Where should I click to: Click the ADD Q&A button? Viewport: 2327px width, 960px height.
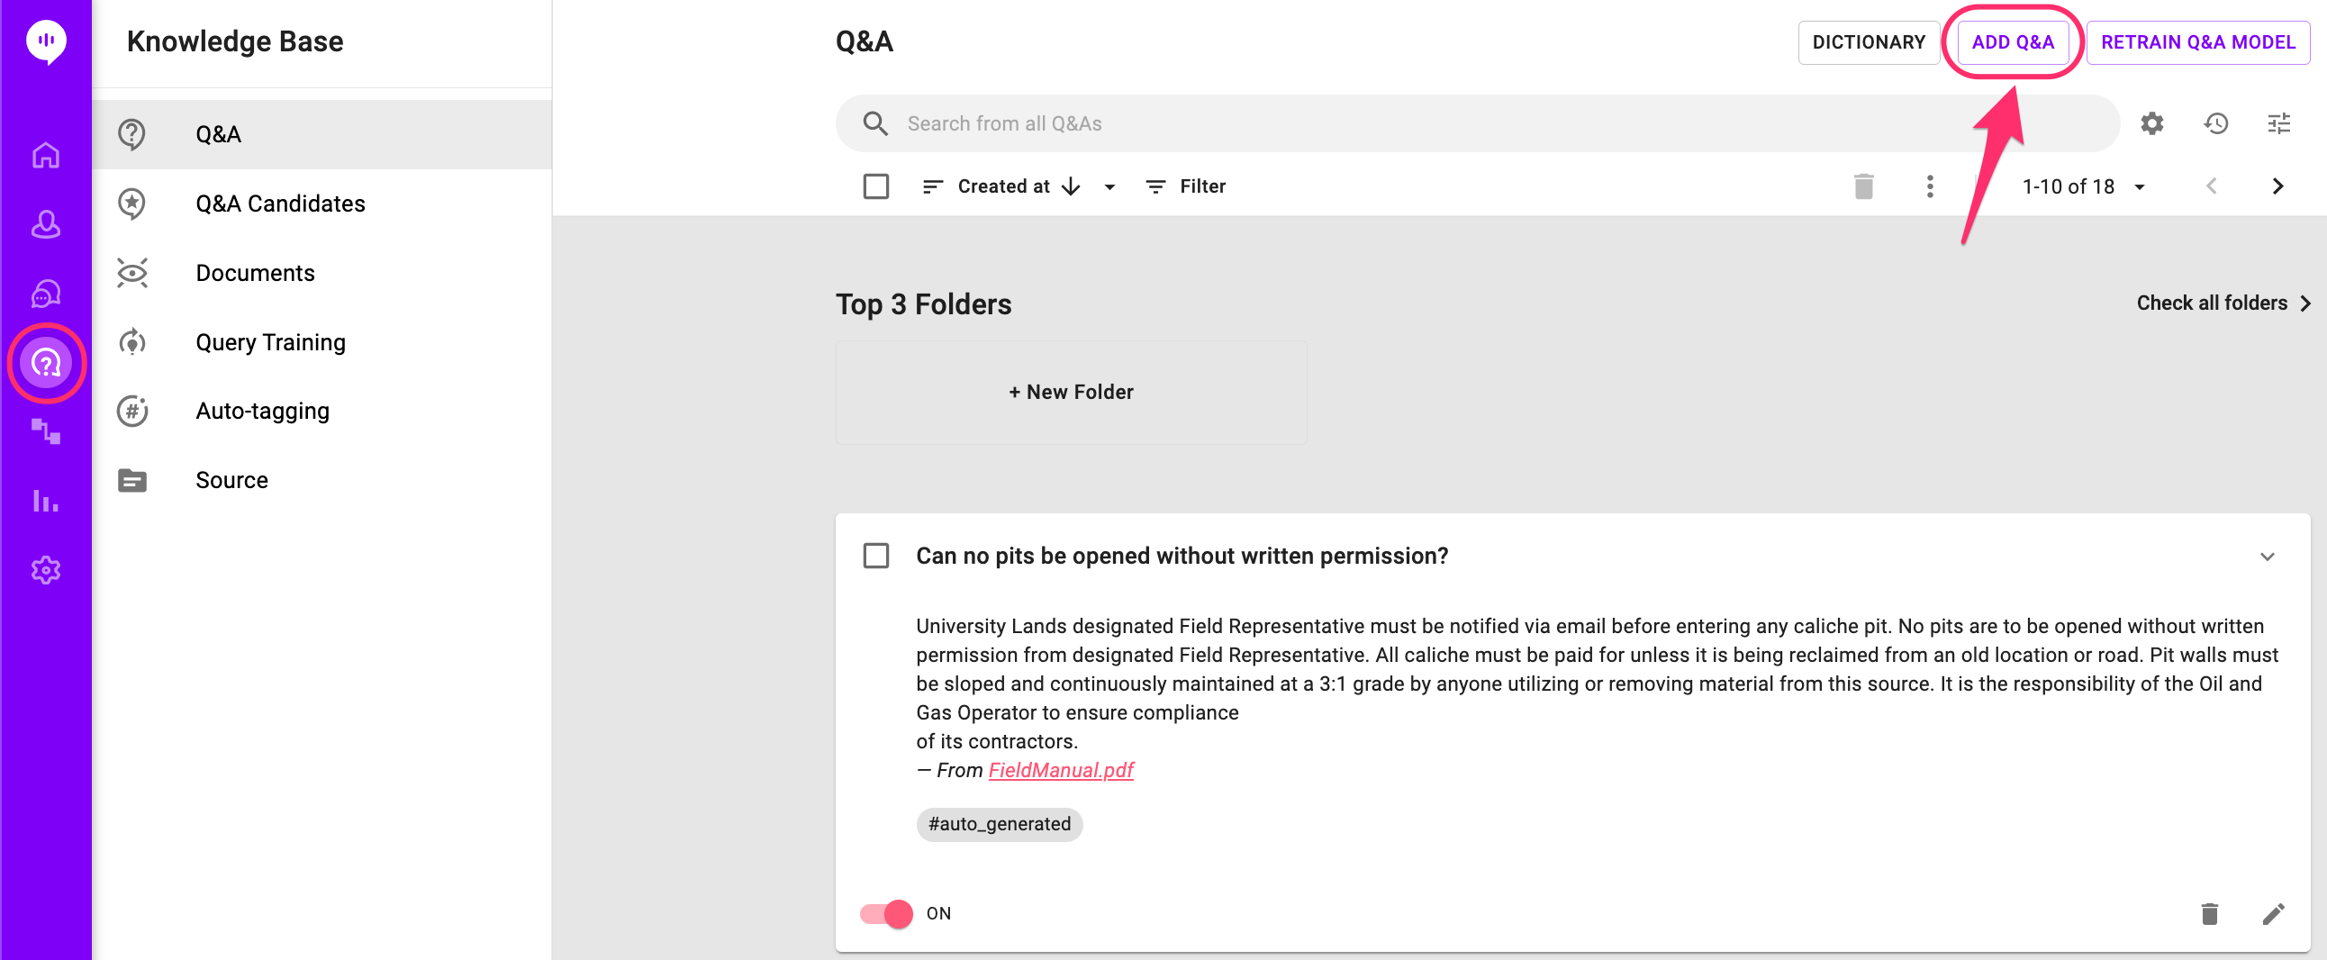tap(2014, 41)
